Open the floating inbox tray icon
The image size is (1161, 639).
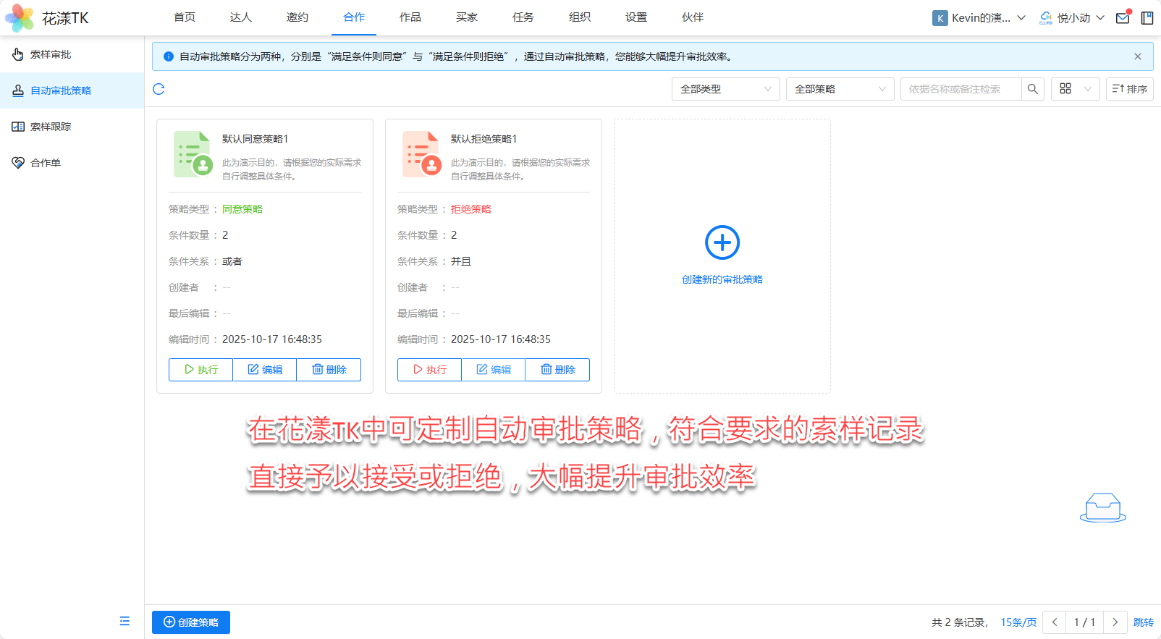coord(1102,507)
